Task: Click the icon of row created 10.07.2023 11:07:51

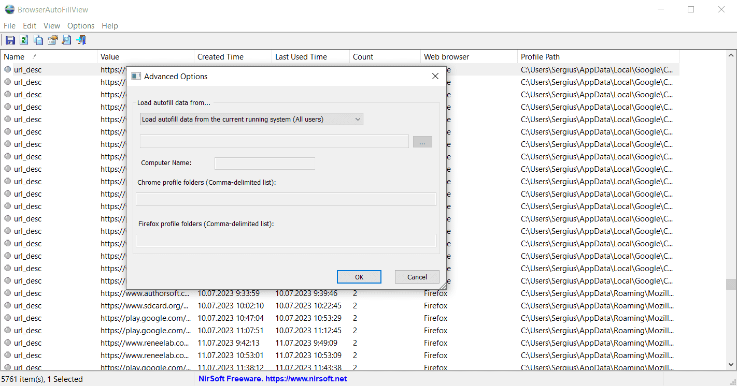Action: click(x=8, y=330)
